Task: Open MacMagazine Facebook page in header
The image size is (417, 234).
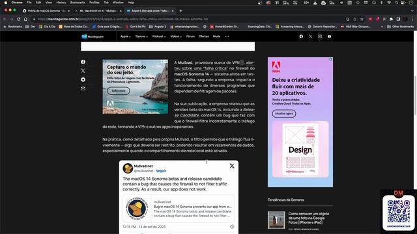Action: (301, 36)
